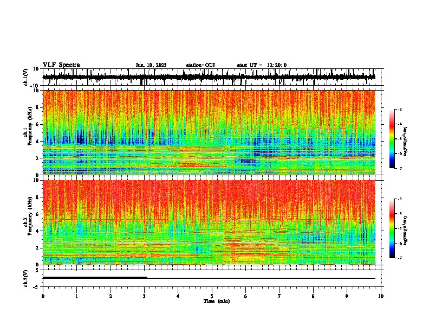The height and width of the screenshot is (332, 429).
Task: Click the "5" tick on ch.3(V) axis
Action: tap(37, 270)
